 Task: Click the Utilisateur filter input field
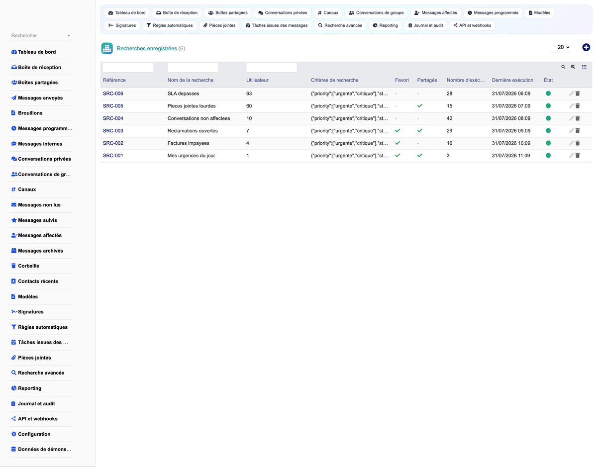coord(271,67)
